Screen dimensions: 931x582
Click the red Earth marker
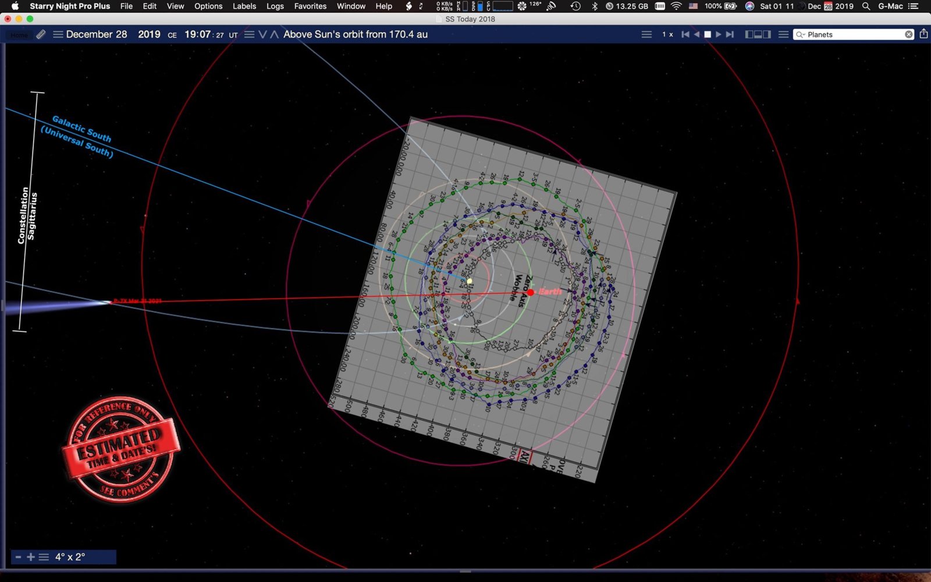coord(531,292)
